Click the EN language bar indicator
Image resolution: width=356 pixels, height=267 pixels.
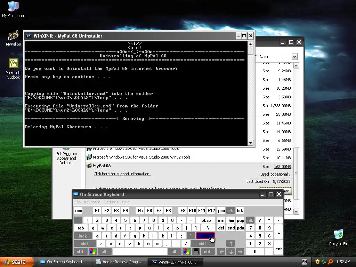(x=305, y=262)
